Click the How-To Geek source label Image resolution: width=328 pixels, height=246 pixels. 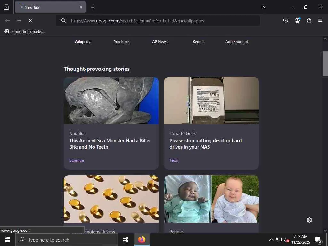click(183, 133)
